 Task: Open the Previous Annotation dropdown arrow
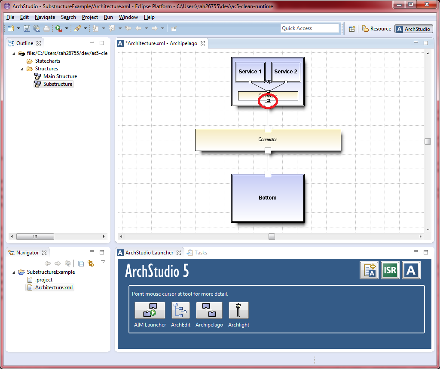click(120, 28)
